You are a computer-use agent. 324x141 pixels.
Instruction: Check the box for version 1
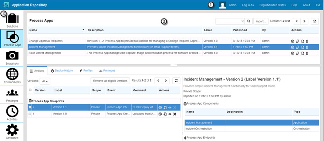(30, 114)
